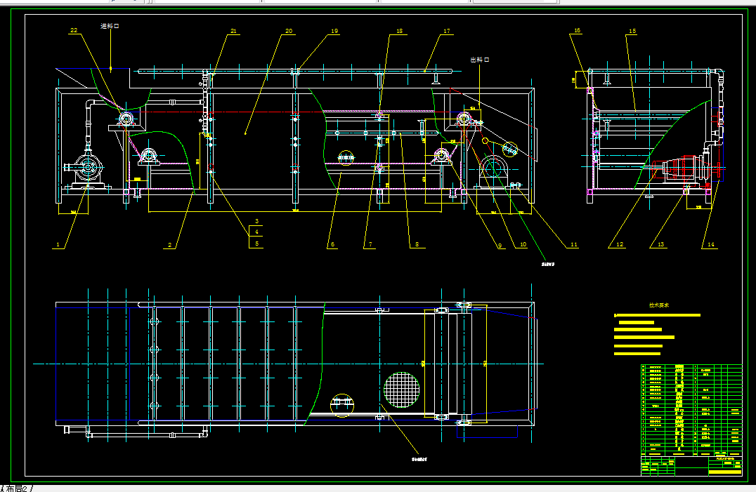This screenshot has width=756, height=492.
Task: Select stacked part label 5
Action: tap(256, 244)
